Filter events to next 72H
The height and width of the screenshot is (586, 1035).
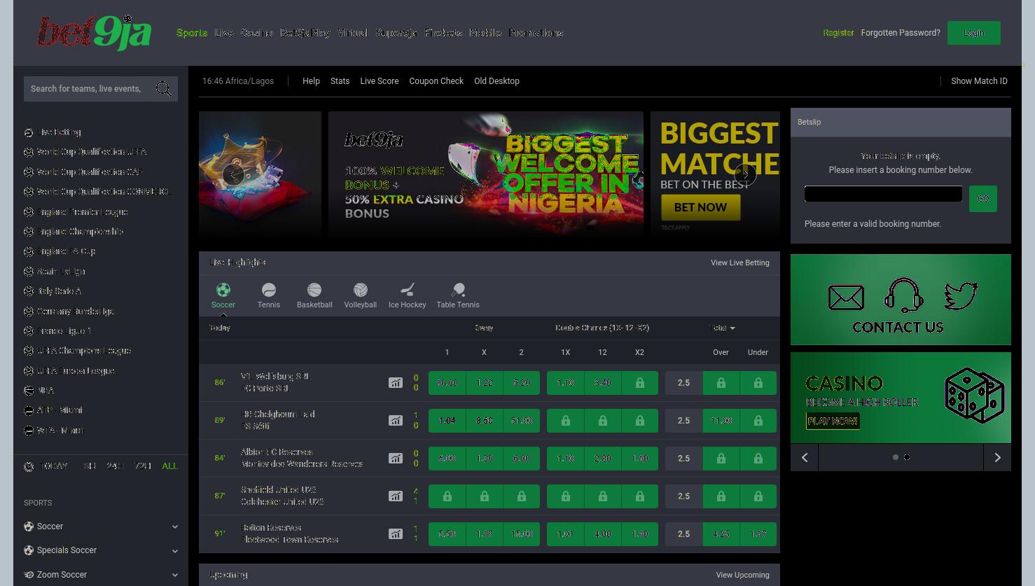[143, 466]
